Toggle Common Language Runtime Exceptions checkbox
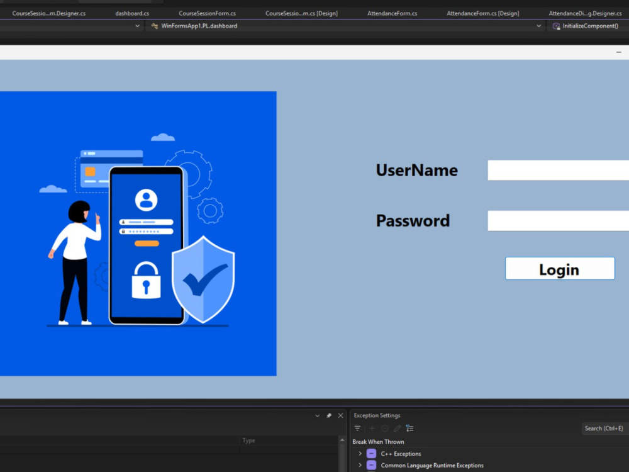 (x=372, y=465)
